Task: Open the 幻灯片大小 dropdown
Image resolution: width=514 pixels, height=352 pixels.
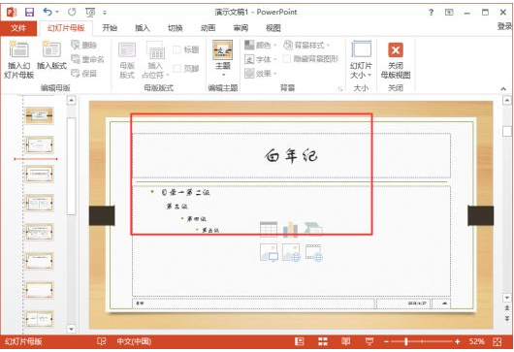Action: click(361, 60)
